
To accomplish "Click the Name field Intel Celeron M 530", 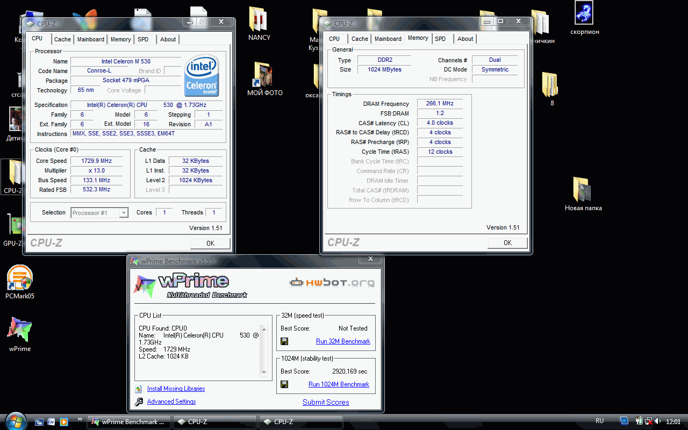I will [x=126, y=61].
